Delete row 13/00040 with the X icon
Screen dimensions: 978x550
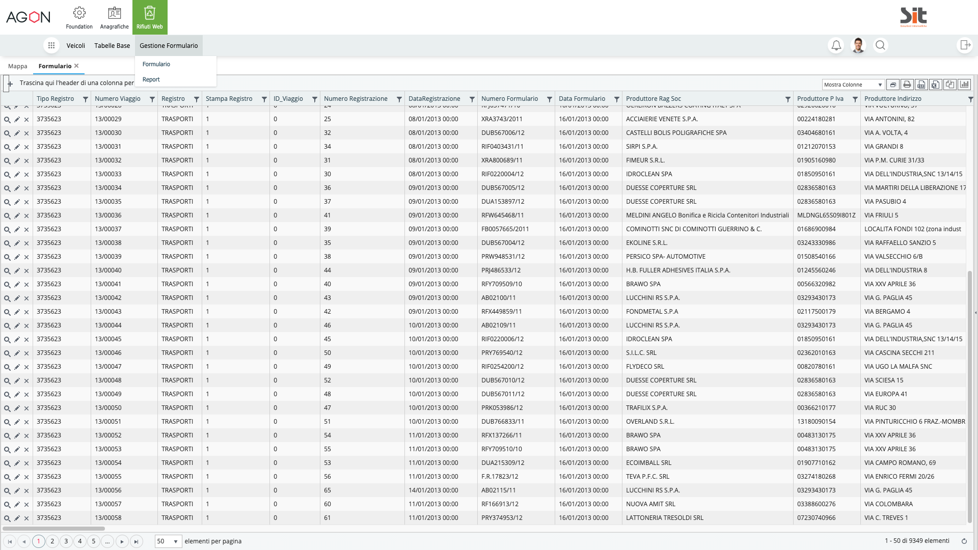pos(26,270)
